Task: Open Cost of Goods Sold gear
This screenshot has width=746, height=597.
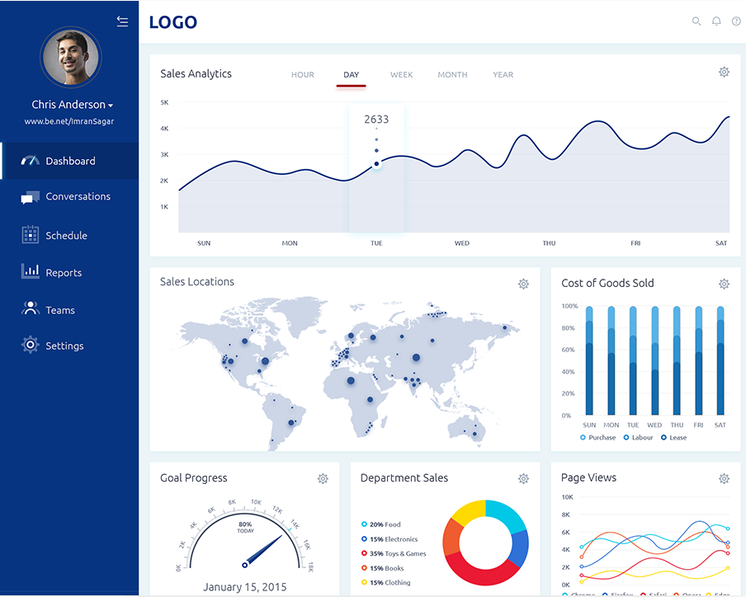Action: click(x=724, y=284)
